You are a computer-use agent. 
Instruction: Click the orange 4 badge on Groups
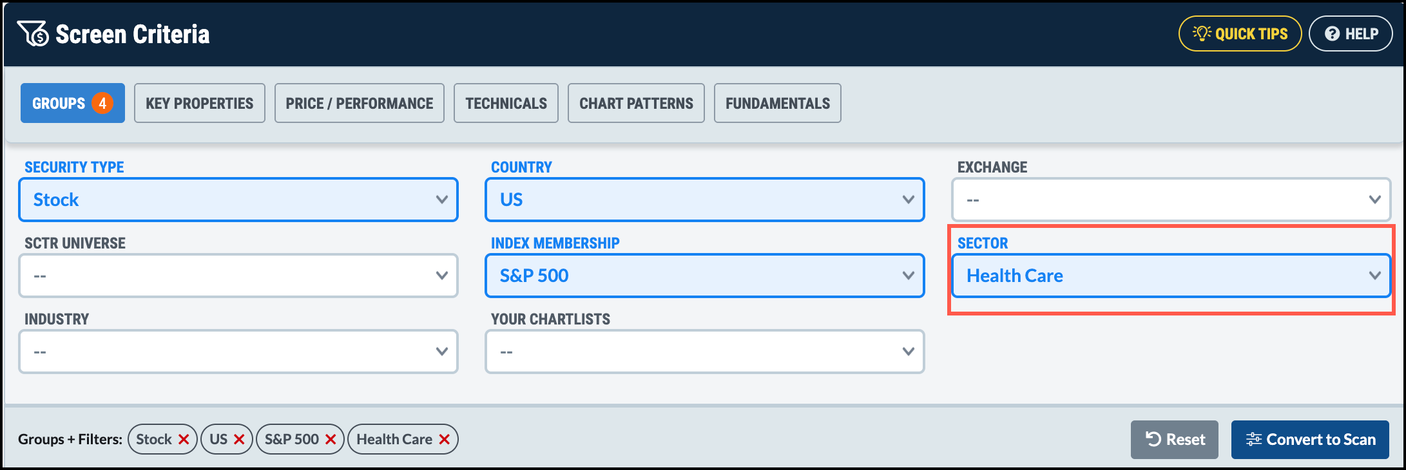tap(102, 103)
